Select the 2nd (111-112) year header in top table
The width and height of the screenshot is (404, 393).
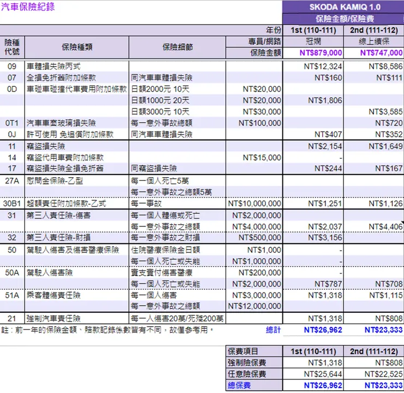pos(374,31)
